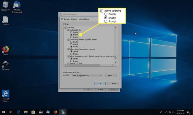Select Disable under Allow Programmatic clipboard access
The height and width of the screenshot is (115, 193).
tap(74, 42)
